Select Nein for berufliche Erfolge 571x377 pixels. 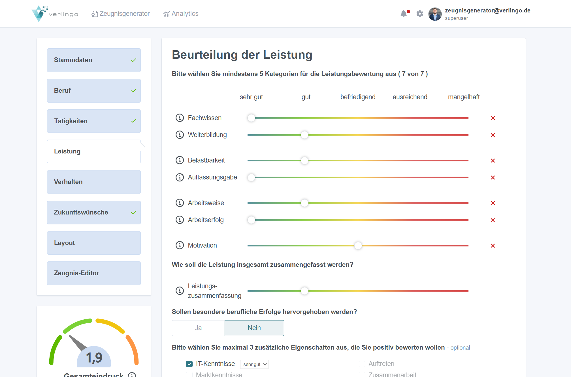pyautogui.click(x=254, y=328)
